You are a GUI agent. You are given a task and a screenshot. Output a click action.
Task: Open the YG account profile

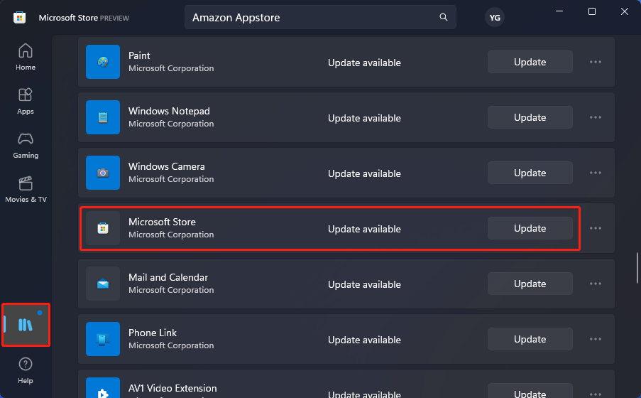pyautogui.click(x=495, y=18)
